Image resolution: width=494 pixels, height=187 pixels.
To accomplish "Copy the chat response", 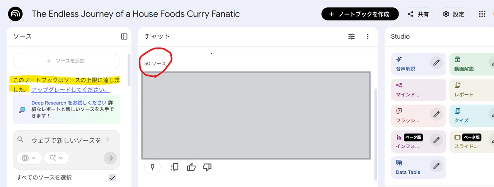I will 175,167.
